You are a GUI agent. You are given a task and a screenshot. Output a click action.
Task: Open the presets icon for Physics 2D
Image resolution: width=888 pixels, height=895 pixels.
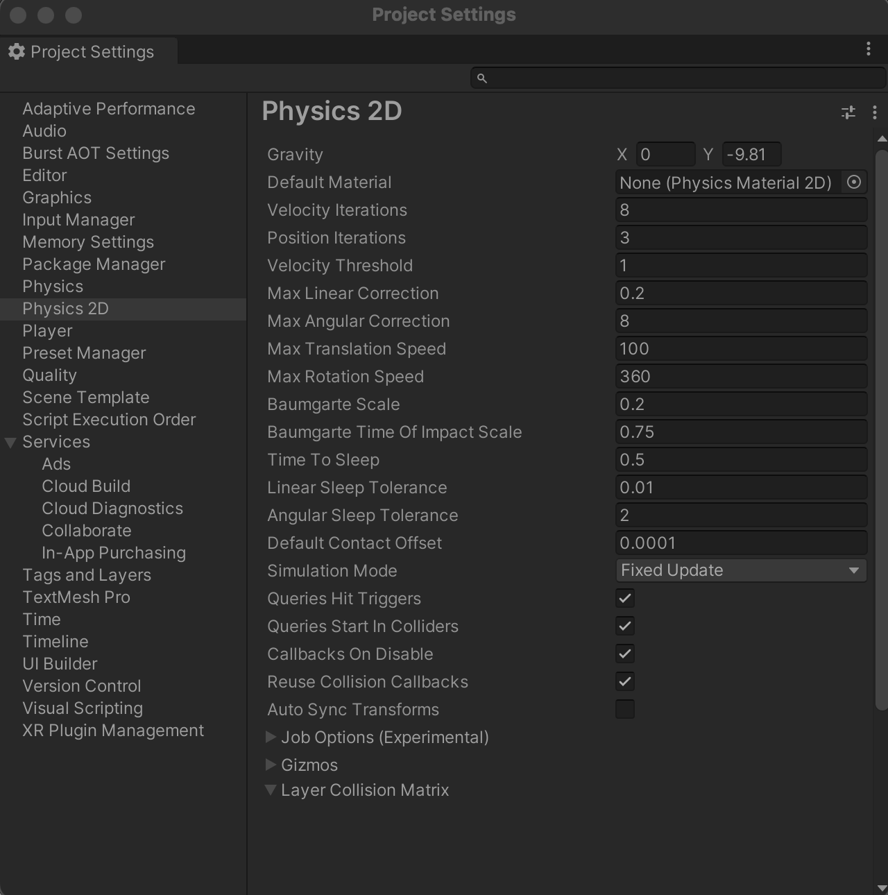click(x=848, y=112)
